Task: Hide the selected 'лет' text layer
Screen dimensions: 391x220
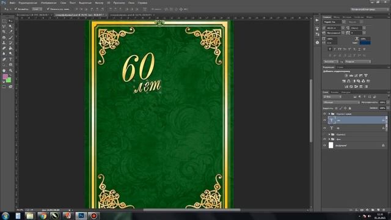Action: [324, 120]
